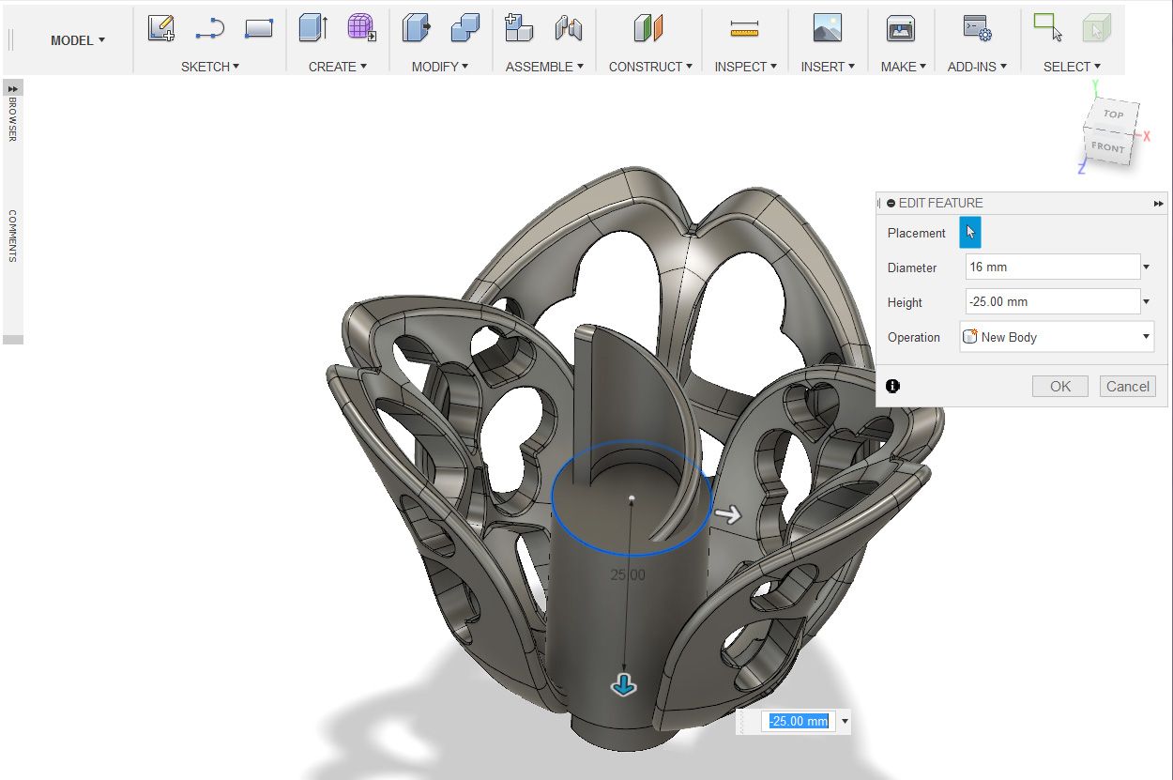Open Scripts and Add-Ins icon
The image size is (1173, 780).
click(976, 28)
